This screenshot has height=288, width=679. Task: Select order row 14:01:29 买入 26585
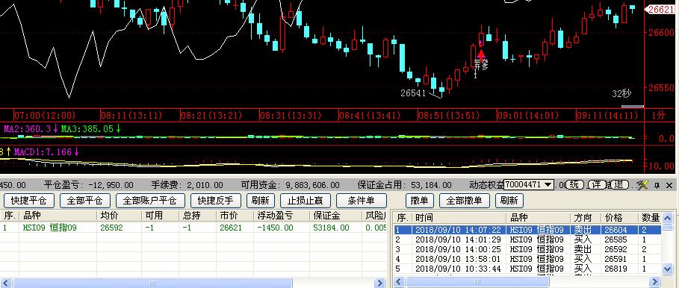click(x=527, y=240)
